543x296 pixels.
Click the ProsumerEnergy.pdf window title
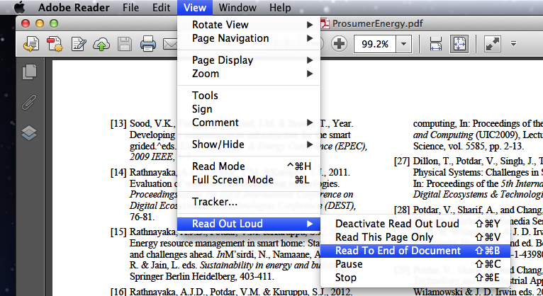(x=377, y=23)
